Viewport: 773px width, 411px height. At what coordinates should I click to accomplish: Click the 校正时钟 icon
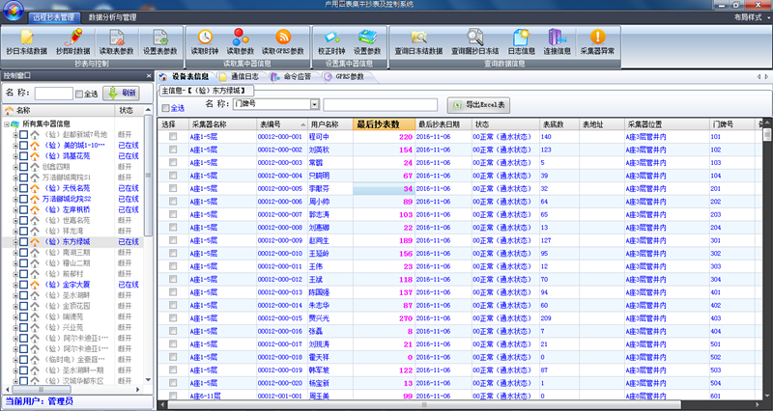tap(331, 38)
